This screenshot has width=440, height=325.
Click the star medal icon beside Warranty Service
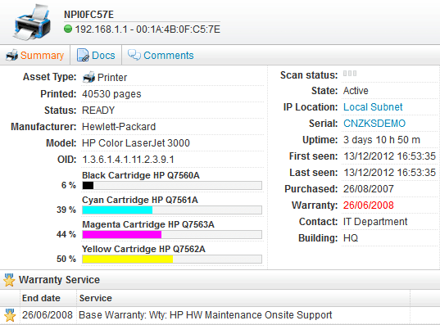9,280
